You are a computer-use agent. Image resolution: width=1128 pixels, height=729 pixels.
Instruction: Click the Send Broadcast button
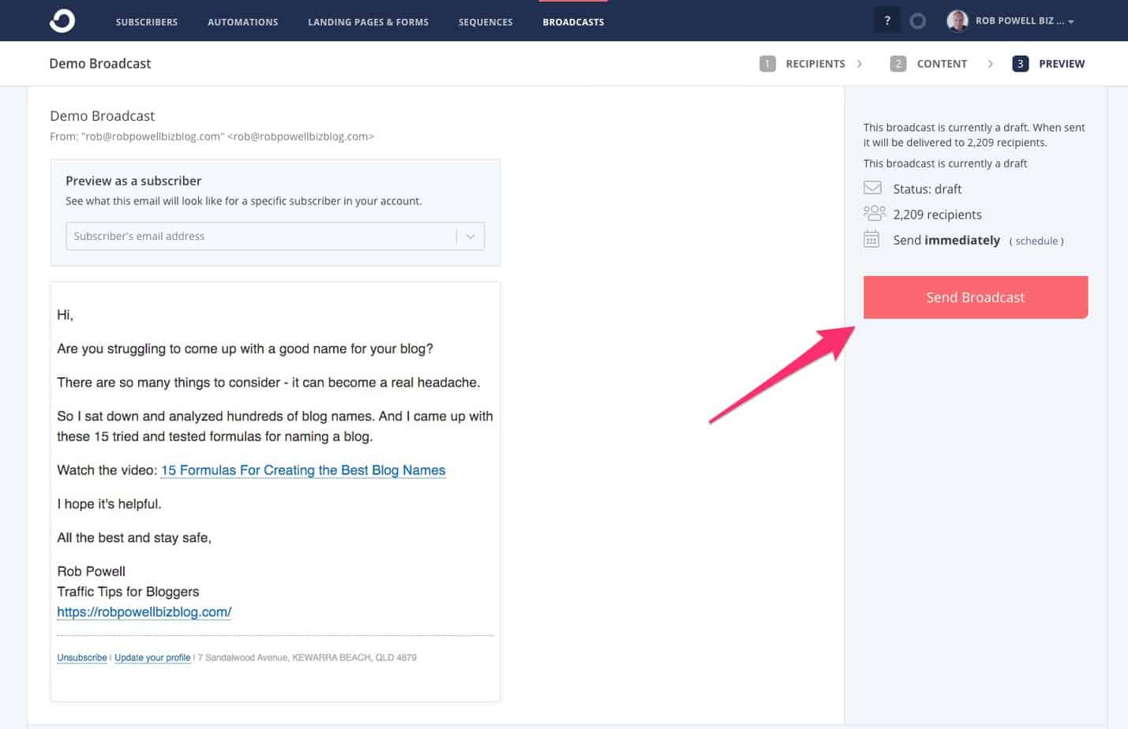[x=976, y=297]
